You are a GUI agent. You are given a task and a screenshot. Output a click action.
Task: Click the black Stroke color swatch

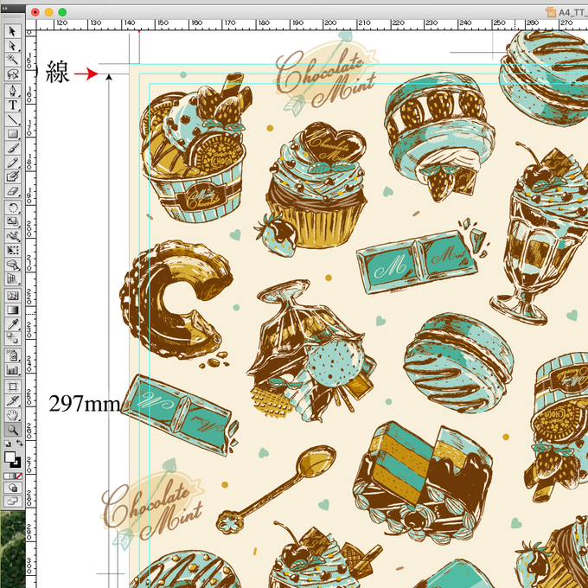pyautogui.click(x=16, y=463)
